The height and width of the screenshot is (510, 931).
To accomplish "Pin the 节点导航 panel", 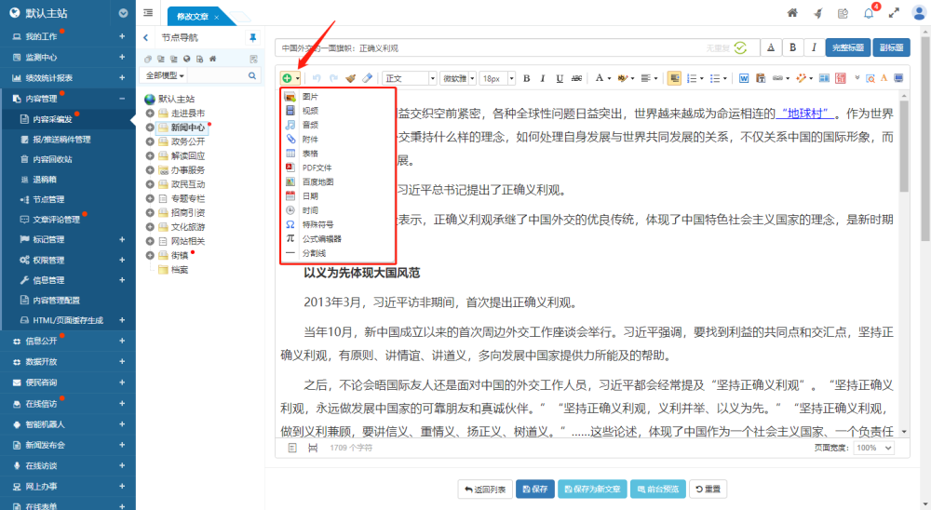I will [252, 38].
